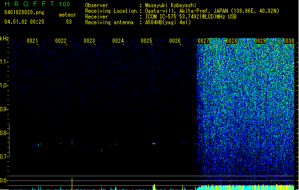
Task: Click the timestamp 04.01.02 00:20
Action: pos(24,22)
